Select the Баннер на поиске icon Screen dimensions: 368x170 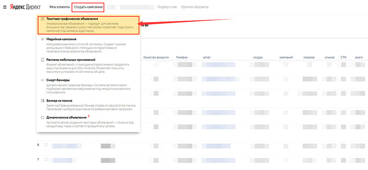point(42,101)
